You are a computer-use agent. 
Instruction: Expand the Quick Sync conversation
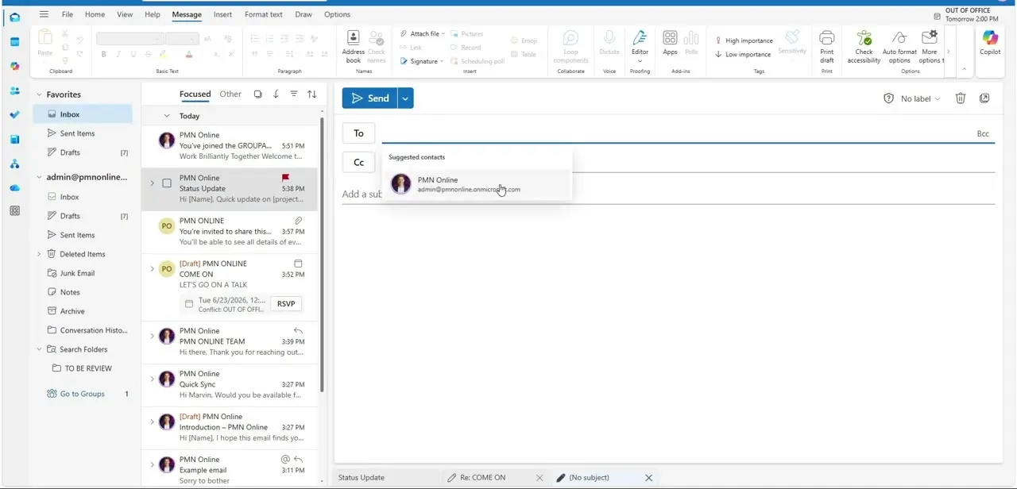coord(152,379)
